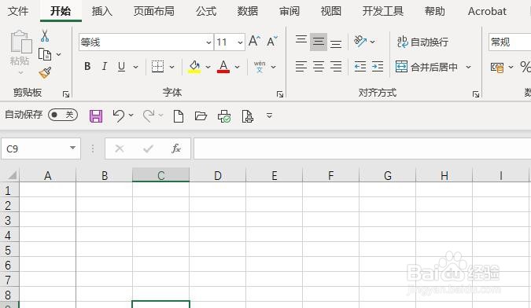This screenshot has height=308, width=531.
Task: Select column D header
Action: tap(218, 175)
